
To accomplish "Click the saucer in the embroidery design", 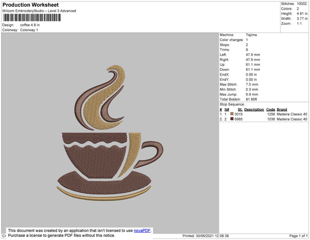I will point(104,186).
